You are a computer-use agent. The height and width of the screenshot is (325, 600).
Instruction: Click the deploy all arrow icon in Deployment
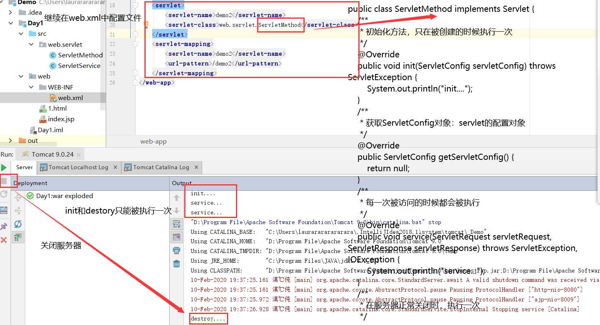(x=18, y=197)
